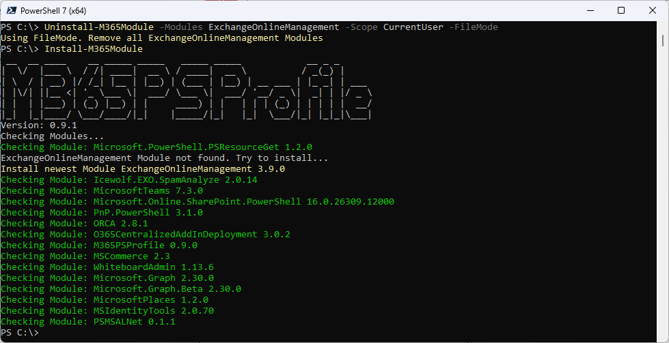Click the 'Checking Modules...' line

tap(53, 136)
